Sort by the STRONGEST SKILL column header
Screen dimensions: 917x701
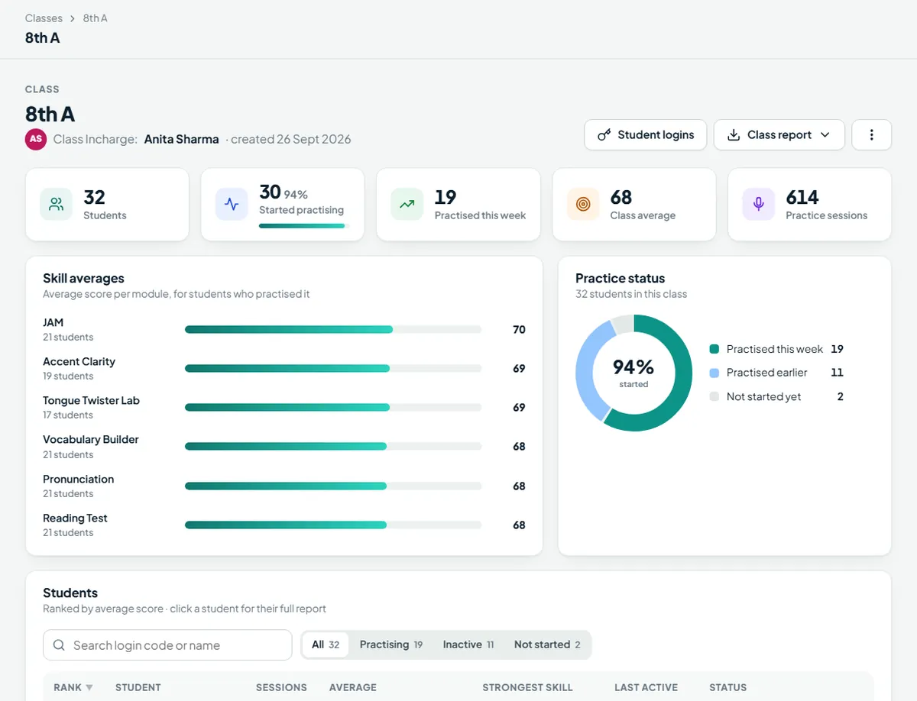click(527, 687)
